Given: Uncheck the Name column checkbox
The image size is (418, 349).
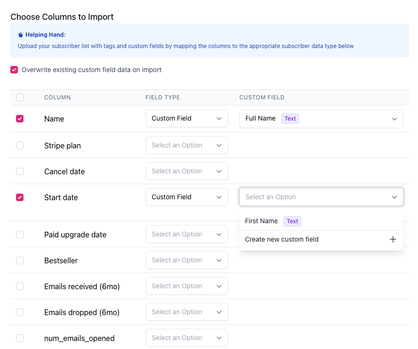Looking at the screenshot, I should [x=20, y=119].
